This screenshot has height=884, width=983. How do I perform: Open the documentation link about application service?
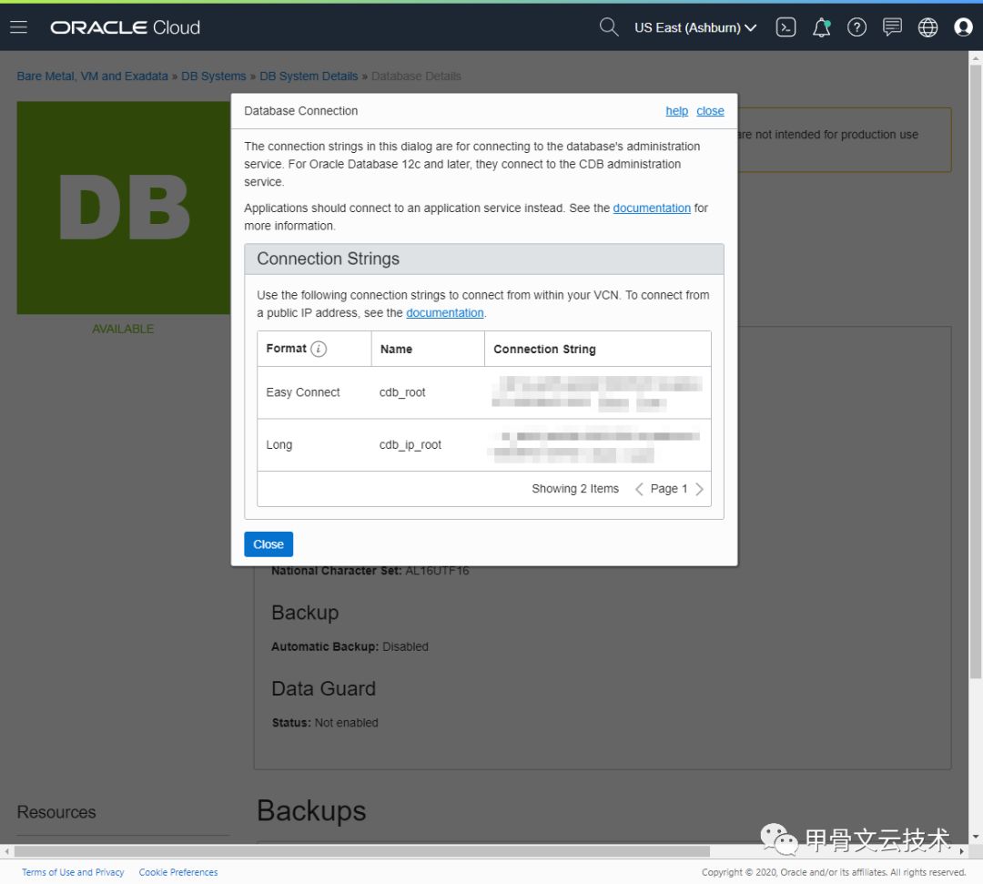[652, 208]
